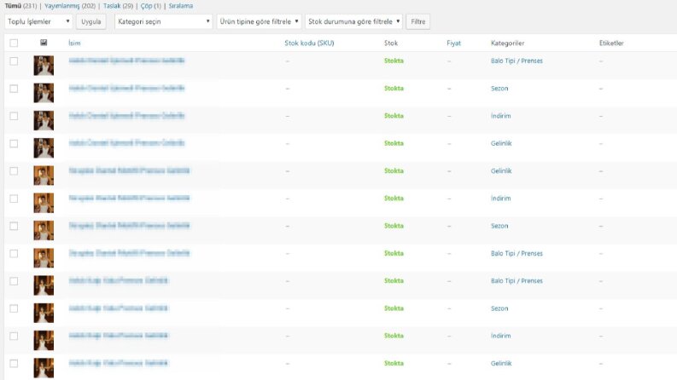Expand Stok durumuna göre filtrele dropdown
This screenshot has height=380, width=677.
[353, 21]
